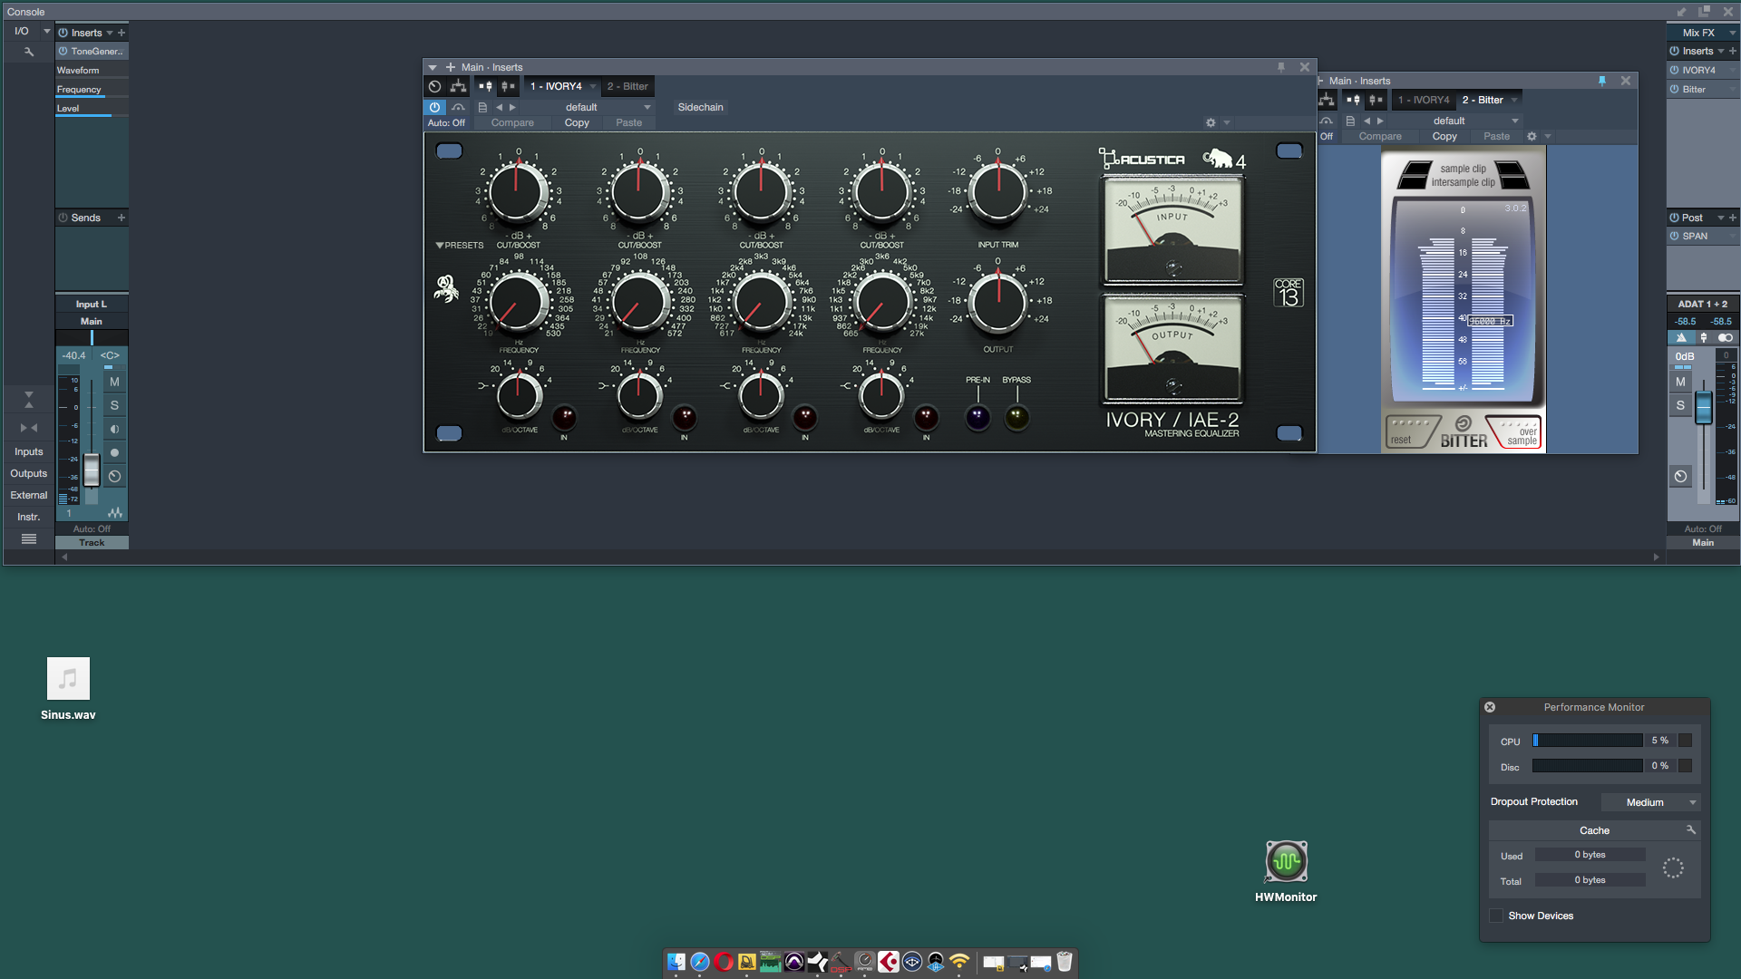Switch to the 2 - Bitter tab
This screenshot has width=1741, height=979.
point(627,86)
